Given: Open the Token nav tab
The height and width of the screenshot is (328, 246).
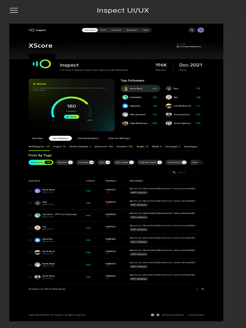Looking at the screenshot, I should click(145, 30).
